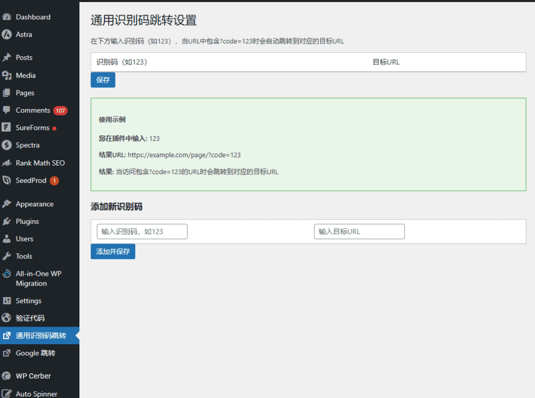535x398 pixels.
Task: Focus the 输入识别码 input field
Action: pyautogui.click(x=142, y=231)
